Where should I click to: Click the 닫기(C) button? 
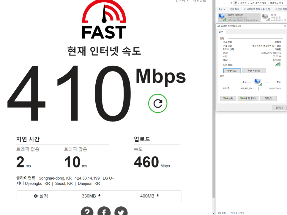pos(279,107)
